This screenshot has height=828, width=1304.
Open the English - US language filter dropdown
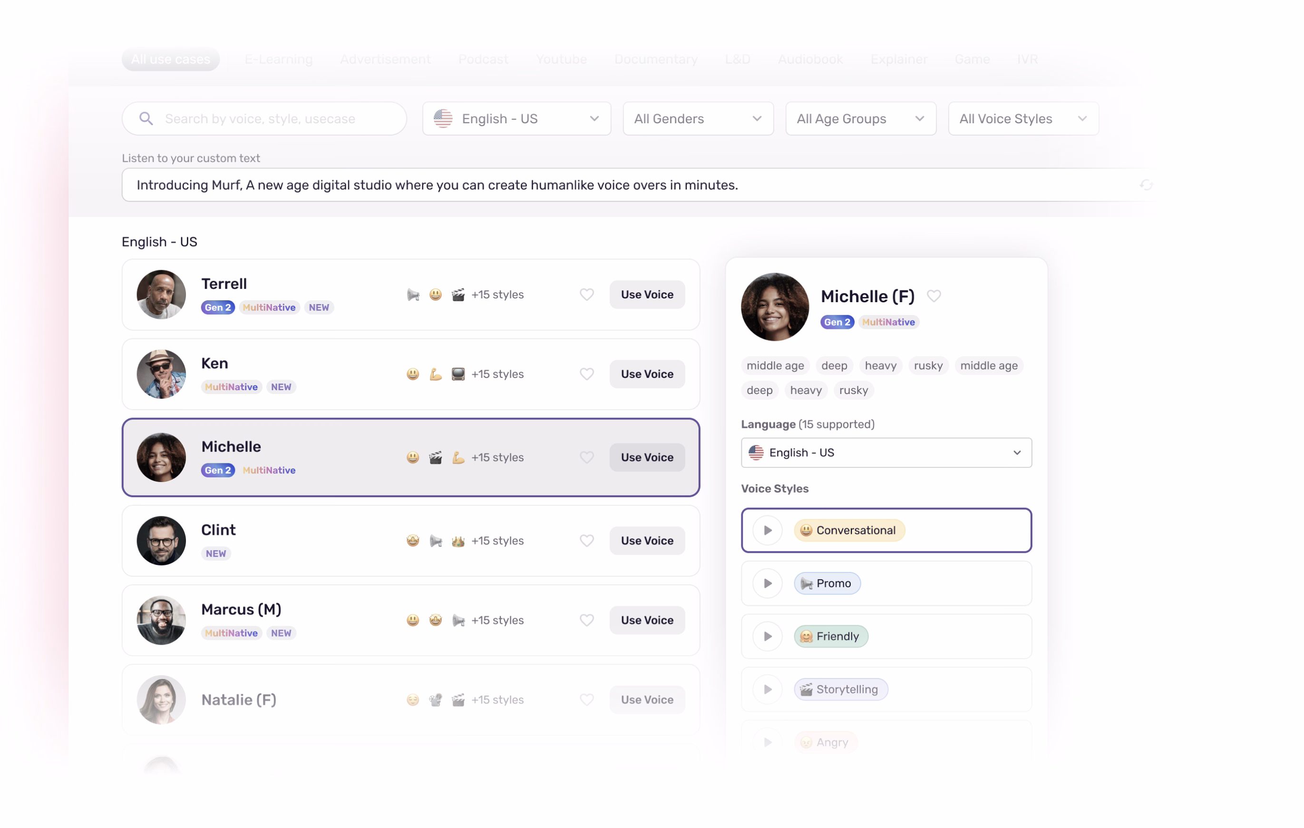[x=516, y=118]
